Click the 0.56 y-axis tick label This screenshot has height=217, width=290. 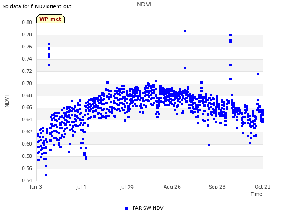(x=27, y=168)
